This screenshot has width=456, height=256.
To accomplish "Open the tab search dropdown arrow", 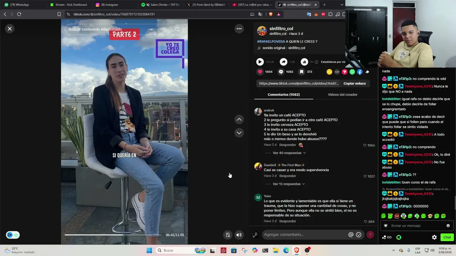I will pyautogui.click(x=342, y=5).
